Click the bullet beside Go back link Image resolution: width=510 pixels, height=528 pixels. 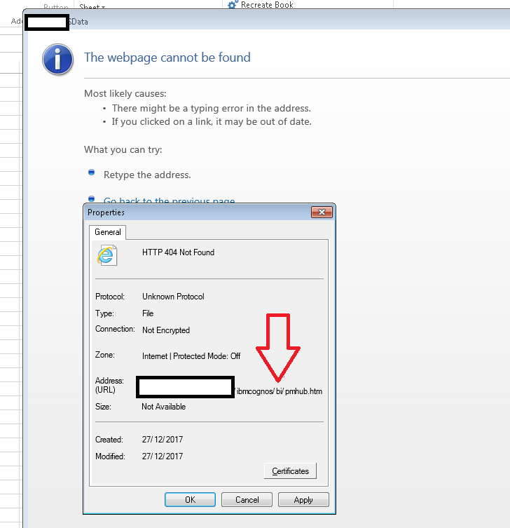91,199
